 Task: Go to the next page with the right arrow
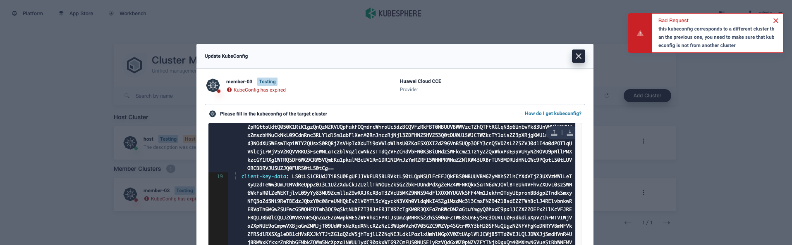pos(667,223)
